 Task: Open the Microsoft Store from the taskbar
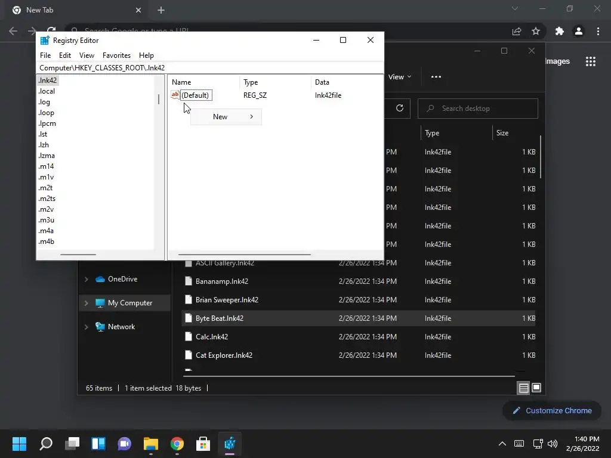pyautogui.click(x=203, y=444)
